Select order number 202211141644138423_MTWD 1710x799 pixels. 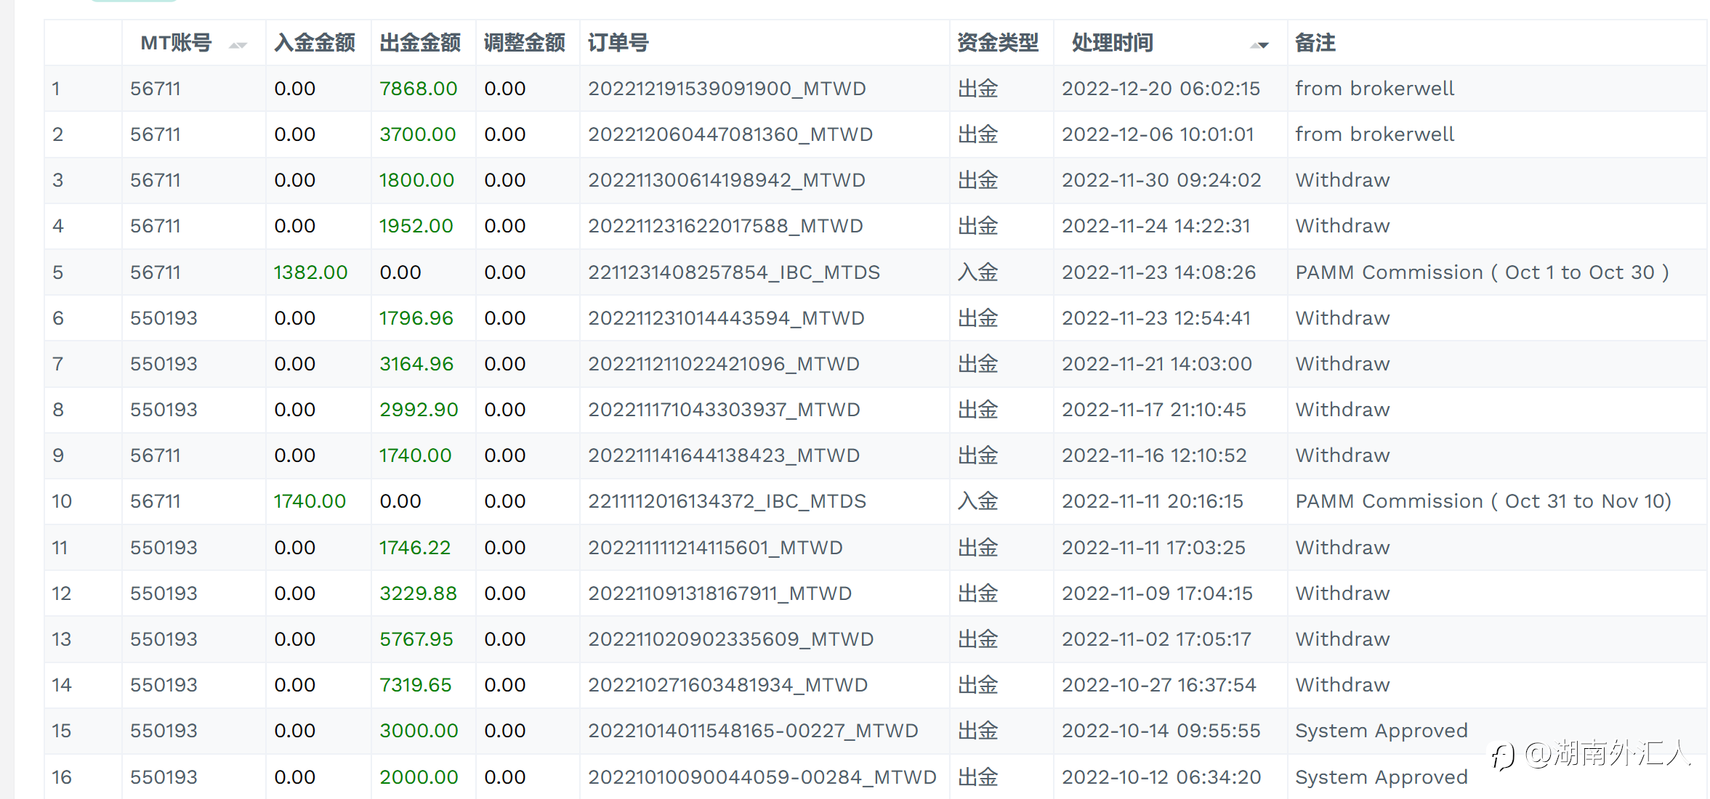(724, 455)
